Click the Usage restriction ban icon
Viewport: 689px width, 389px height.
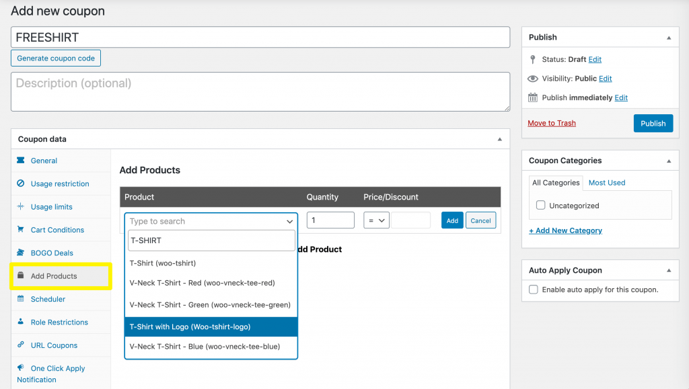(20, 183)
